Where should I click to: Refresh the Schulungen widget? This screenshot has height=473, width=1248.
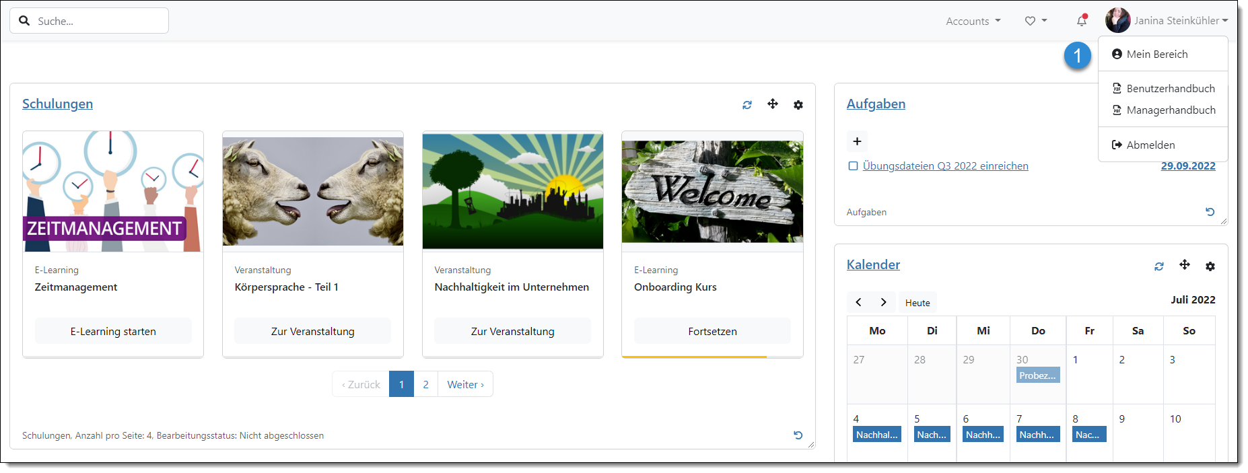tap(747, 105)
